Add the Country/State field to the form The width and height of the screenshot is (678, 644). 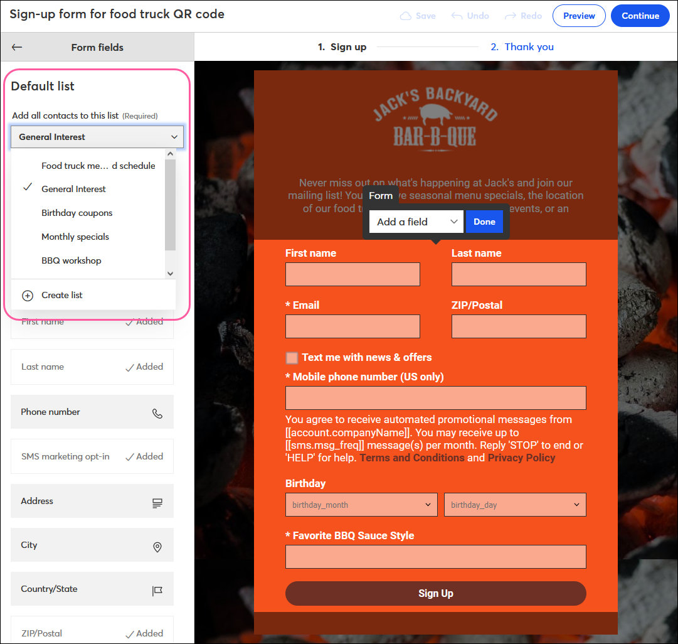[92, 589]
